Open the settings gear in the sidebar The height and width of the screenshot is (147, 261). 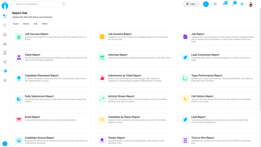pyautogui.click(x=5, y=80)
